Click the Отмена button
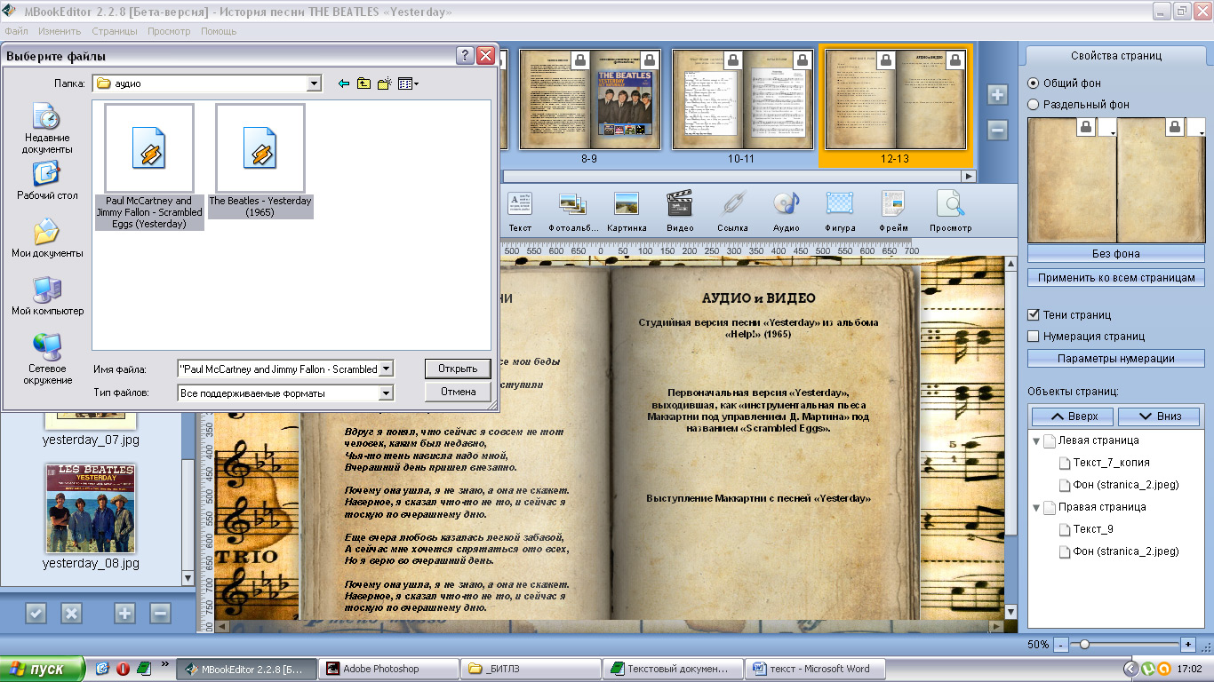The height and width of the screenshot is (682, 1214). point(458,392)
